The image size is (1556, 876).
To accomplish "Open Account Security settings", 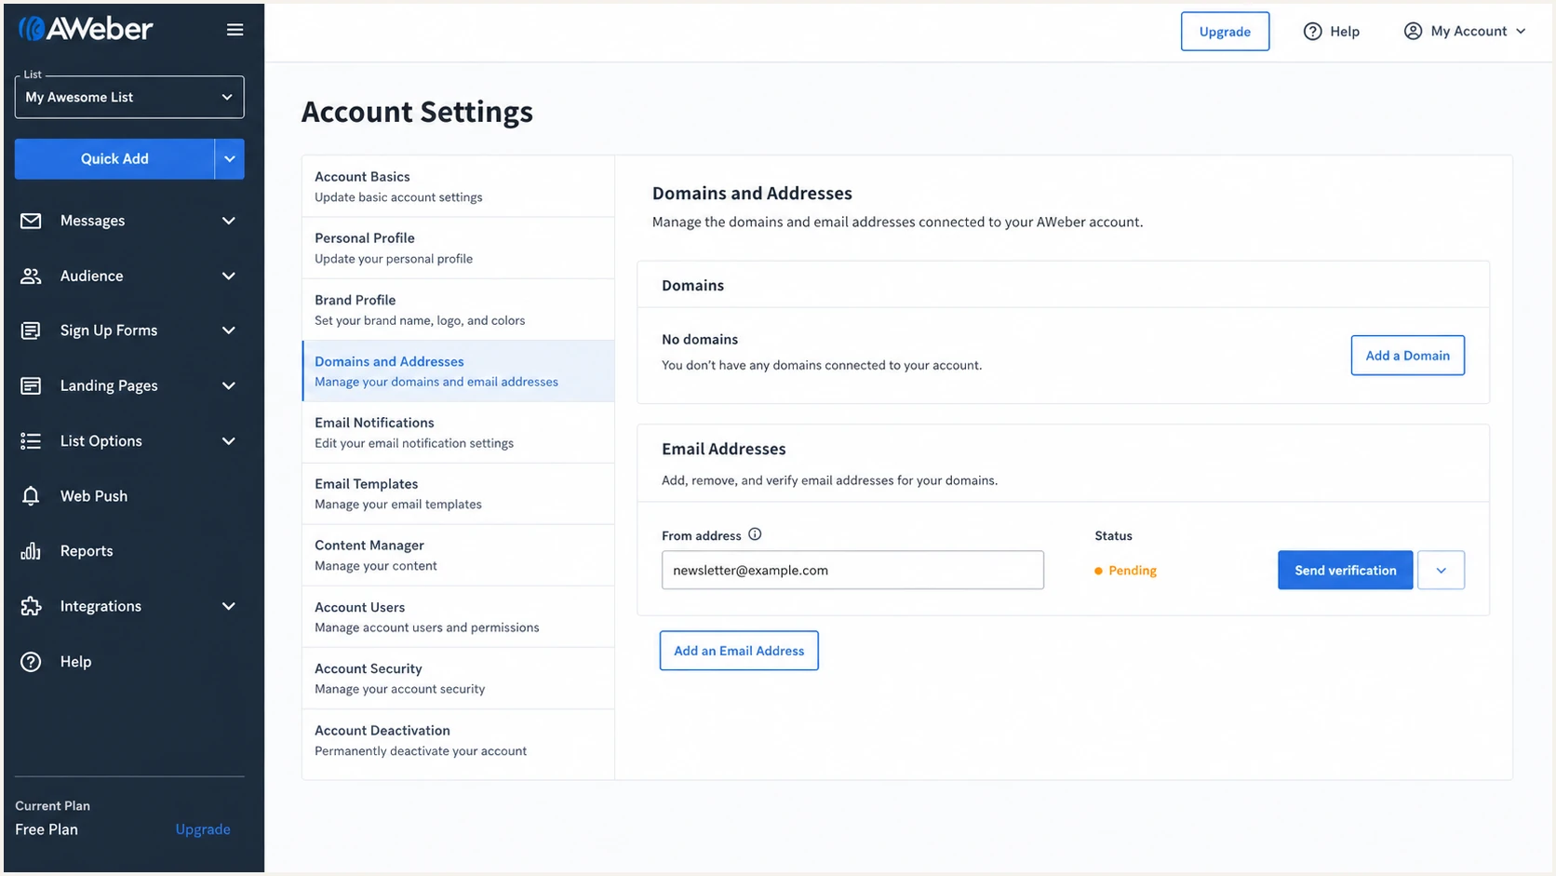I will coord(458,678).
